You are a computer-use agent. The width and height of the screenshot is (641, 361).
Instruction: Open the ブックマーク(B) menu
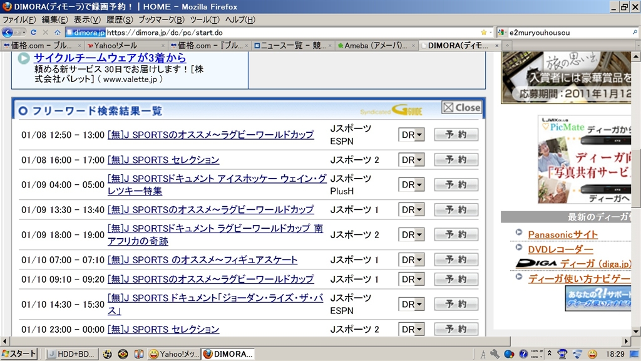point(161,19)
